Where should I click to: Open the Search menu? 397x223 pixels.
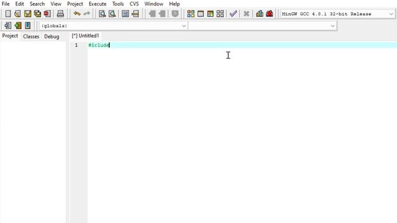(x=37, y=4)
